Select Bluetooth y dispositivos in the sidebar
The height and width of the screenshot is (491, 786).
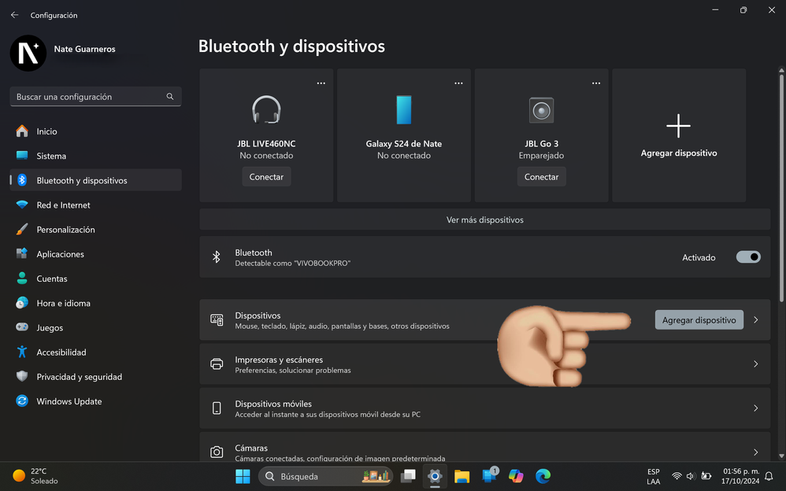tap(96, 180)
